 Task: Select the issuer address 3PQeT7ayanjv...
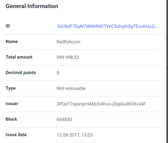pos(101,104)
